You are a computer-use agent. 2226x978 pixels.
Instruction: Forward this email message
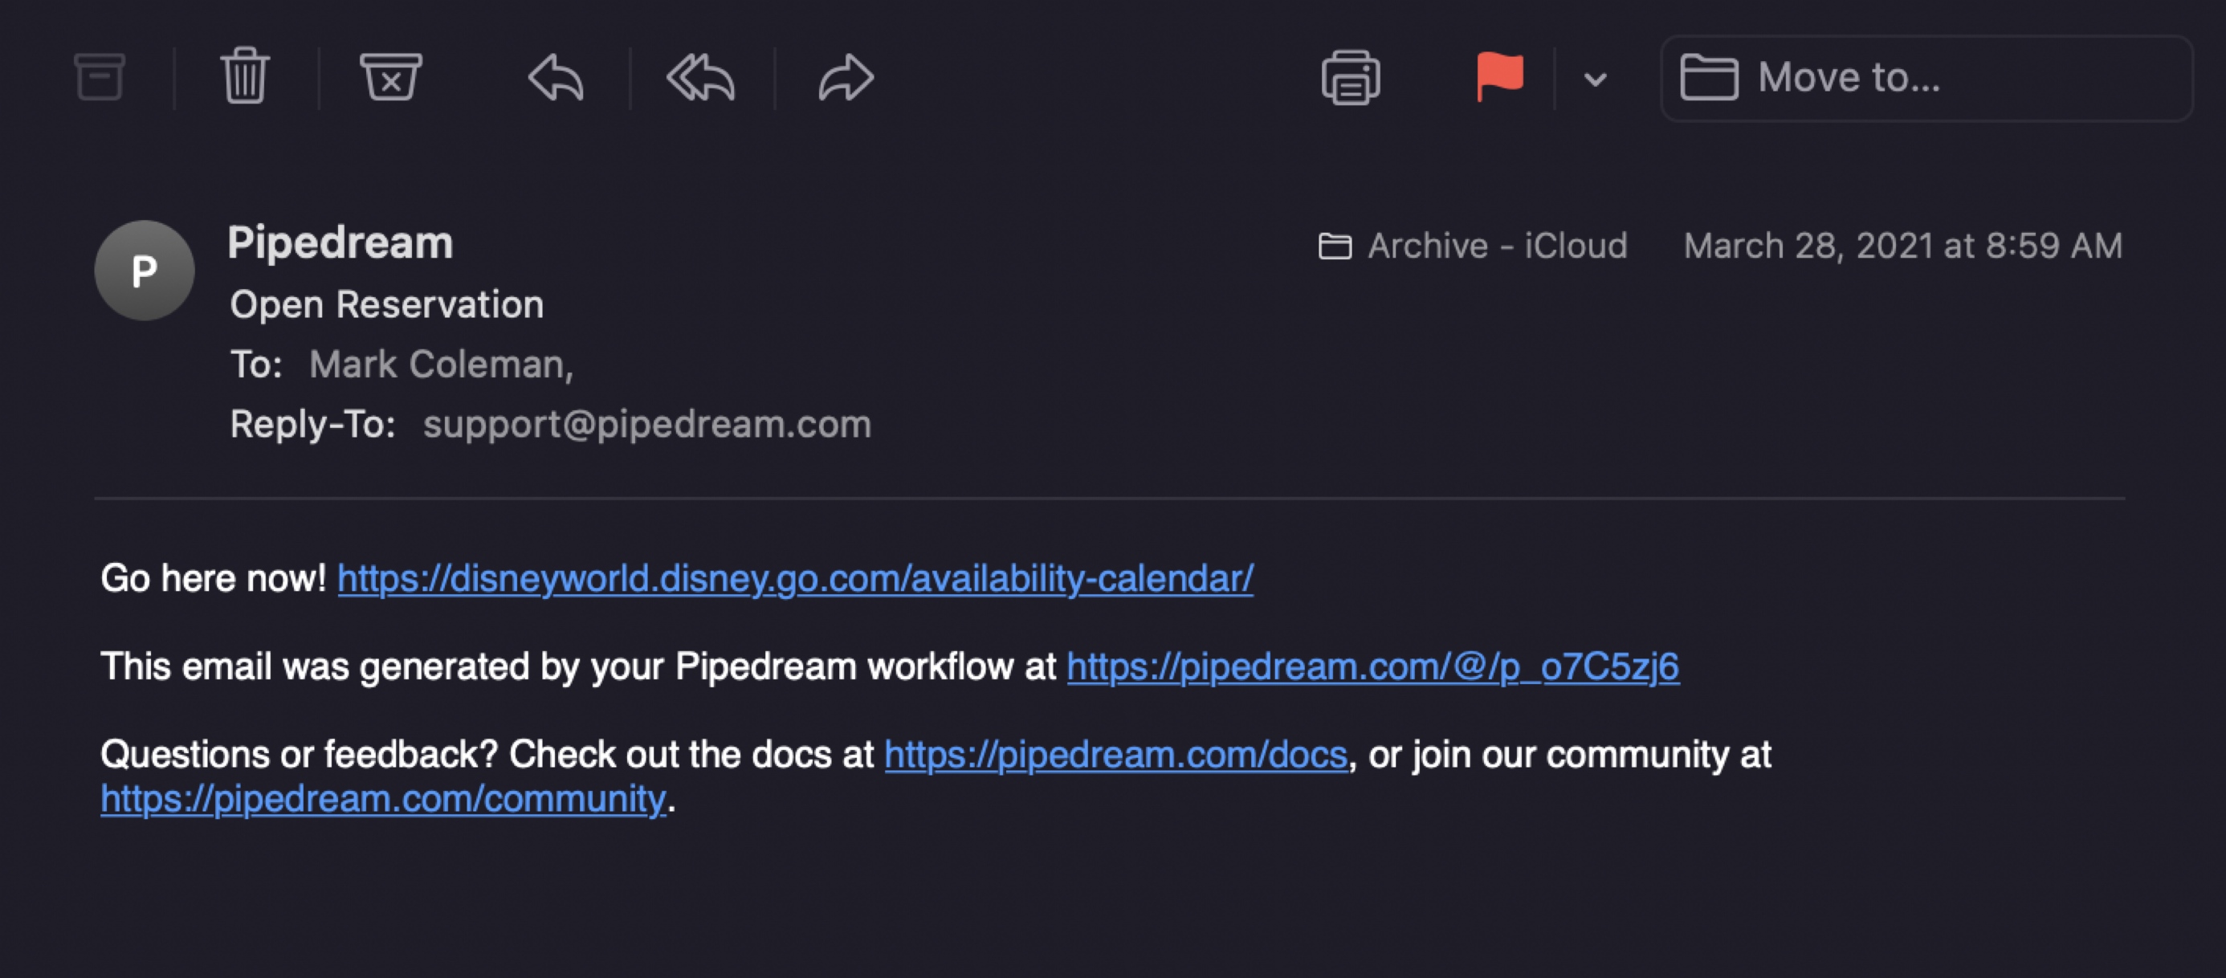pyautogui.click(x=846, y=78)
